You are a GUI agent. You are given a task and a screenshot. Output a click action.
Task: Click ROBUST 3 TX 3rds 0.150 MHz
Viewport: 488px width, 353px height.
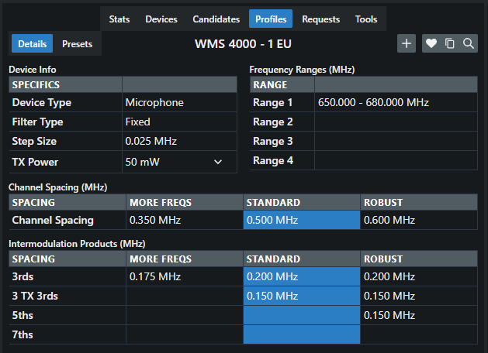point(419,296)
